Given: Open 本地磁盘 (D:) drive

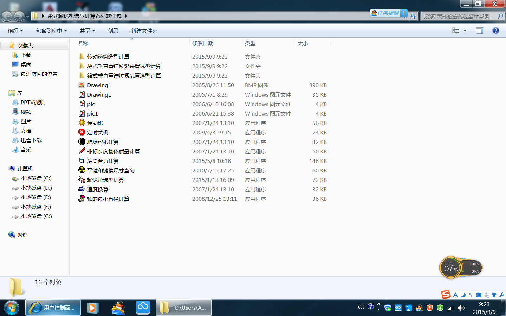Looking at the screenshot, I should pos(36,187).
